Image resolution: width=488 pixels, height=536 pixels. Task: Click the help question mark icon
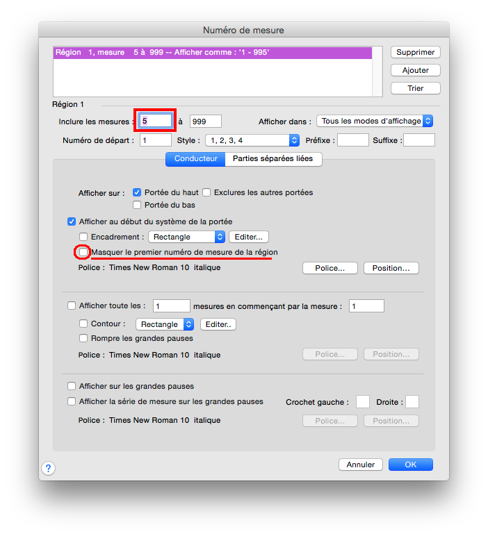[x=49, y=468]
